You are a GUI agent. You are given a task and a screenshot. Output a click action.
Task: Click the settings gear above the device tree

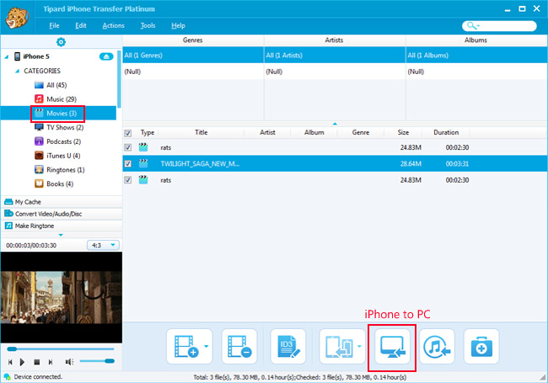61,42
